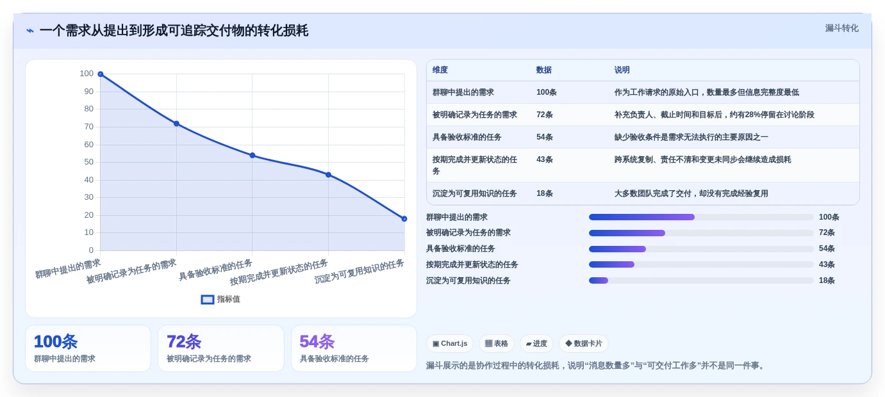Click x-axis label 具备验收标准的任务
This screenshot has height=397, width=885.
pyautogui.click(x=216, y=270)
